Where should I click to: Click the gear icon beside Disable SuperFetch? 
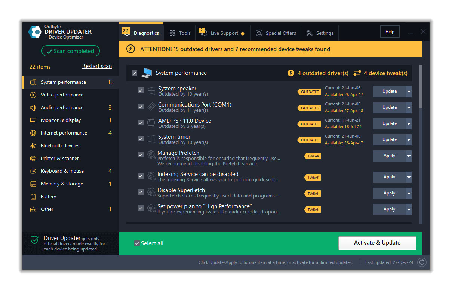(151, 192)
